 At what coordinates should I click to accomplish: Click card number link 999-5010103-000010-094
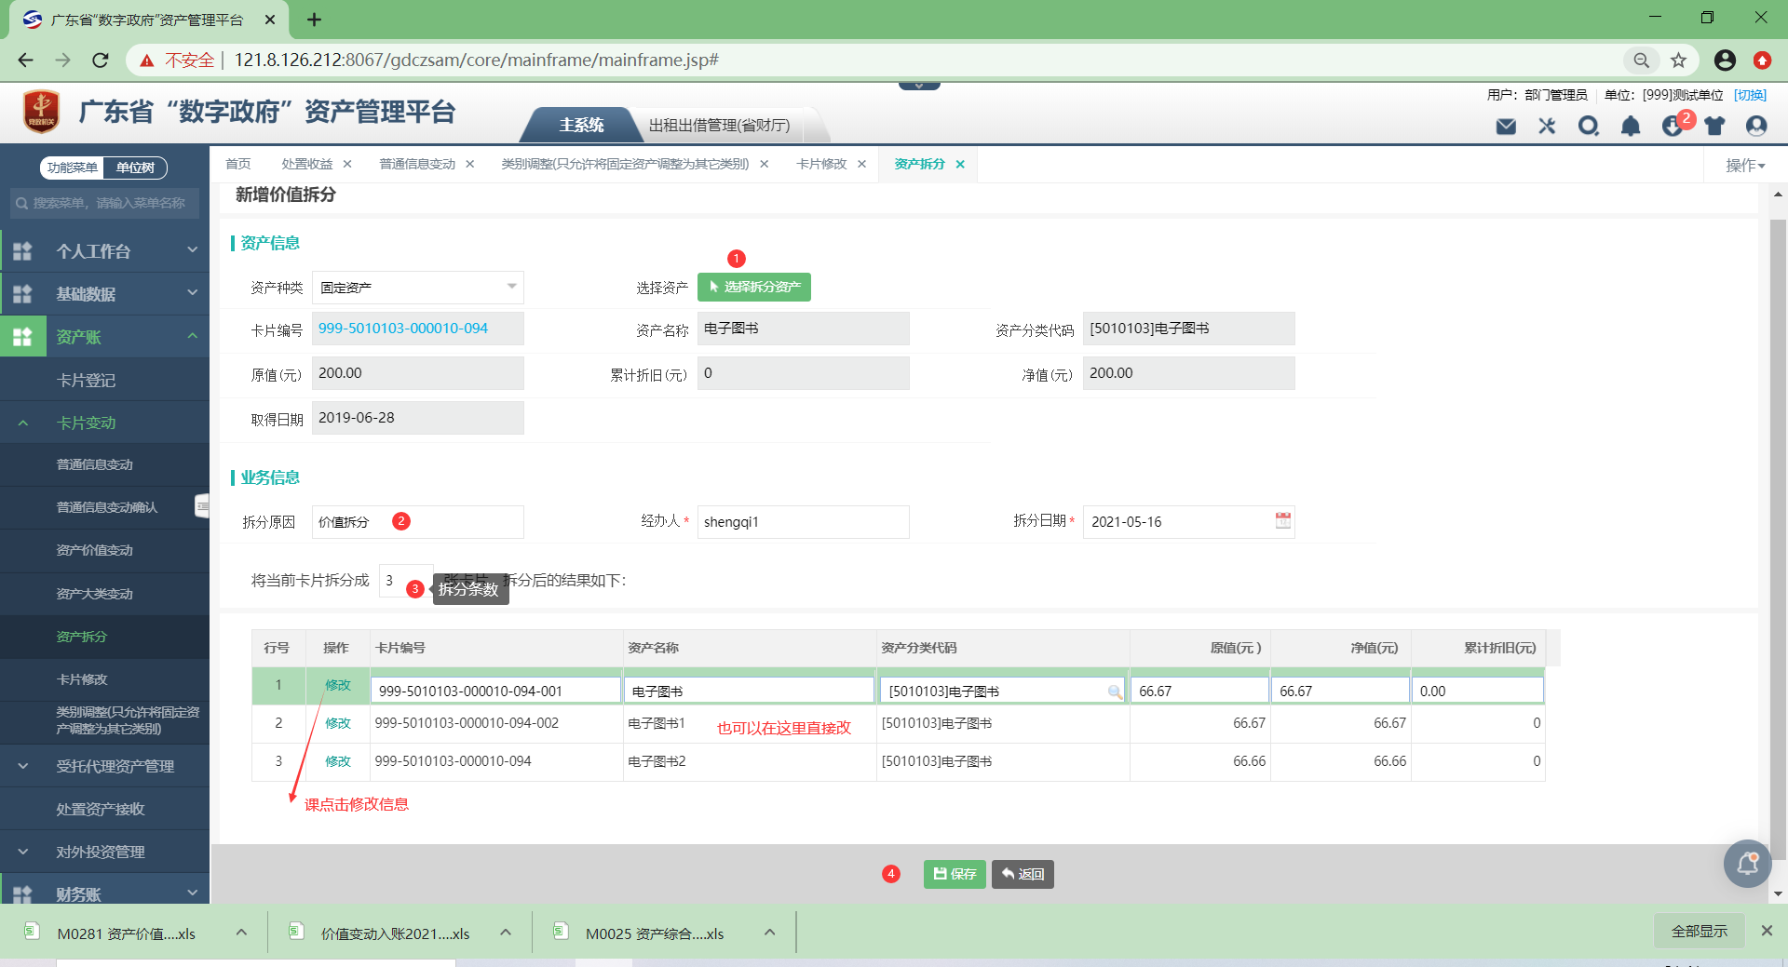403,329
